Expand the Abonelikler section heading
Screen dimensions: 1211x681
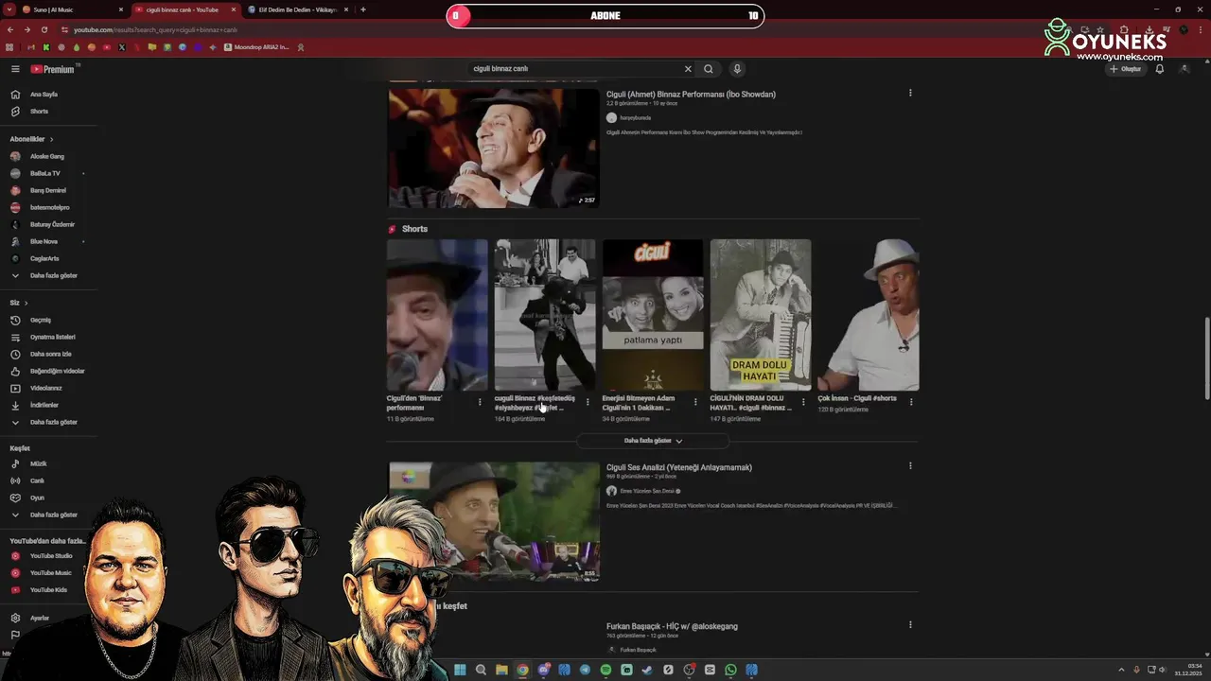click(31, 139)
